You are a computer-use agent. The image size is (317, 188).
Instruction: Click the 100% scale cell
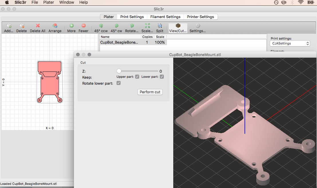(160, 42)
